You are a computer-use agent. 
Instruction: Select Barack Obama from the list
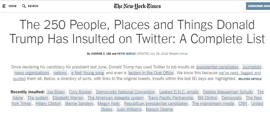[159, 109]
